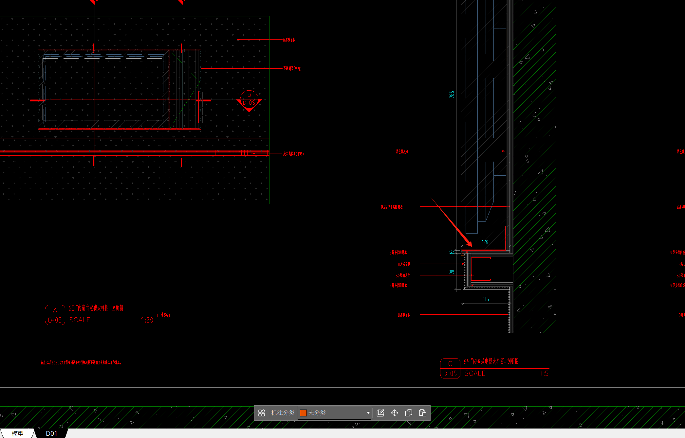Select the red remark note text bottom-left
This screenshot has height=438, width=685.
81,362
